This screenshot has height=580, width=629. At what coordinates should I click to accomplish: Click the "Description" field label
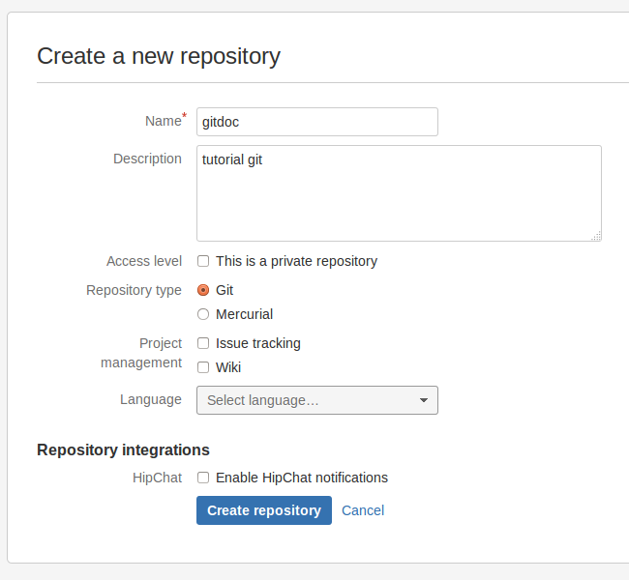pyautogui.click(x=147, y=159)
